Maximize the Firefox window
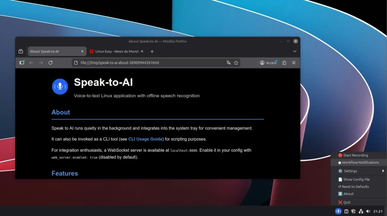This screenshot has height=216, width=387. click(288, 41)
